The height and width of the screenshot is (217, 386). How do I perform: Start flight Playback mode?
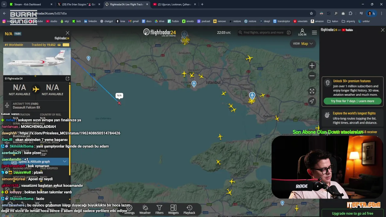[189, 209]
